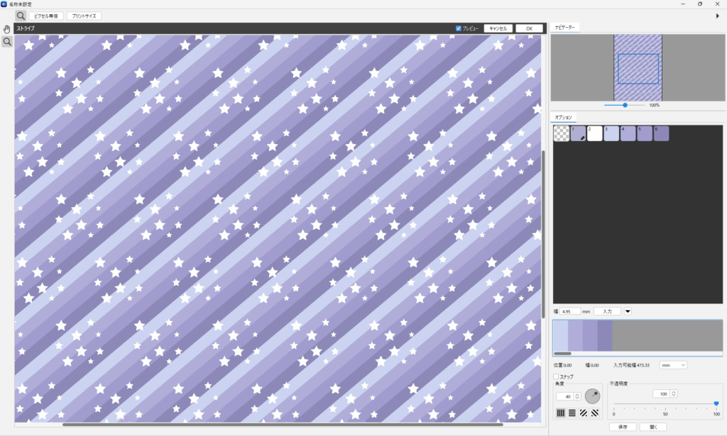Screen dimensions: 727x436
Task: Click the キャンセル button
Action: coord(498,28)
